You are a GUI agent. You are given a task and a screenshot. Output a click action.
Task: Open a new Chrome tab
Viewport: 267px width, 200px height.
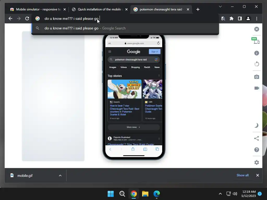[x=198, y=9]
